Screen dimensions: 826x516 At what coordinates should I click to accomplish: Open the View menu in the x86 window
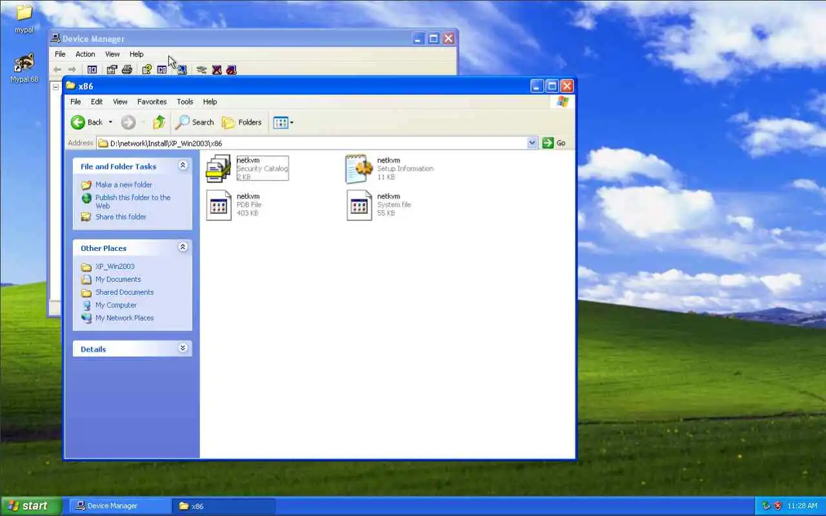[x=120, y=102]
